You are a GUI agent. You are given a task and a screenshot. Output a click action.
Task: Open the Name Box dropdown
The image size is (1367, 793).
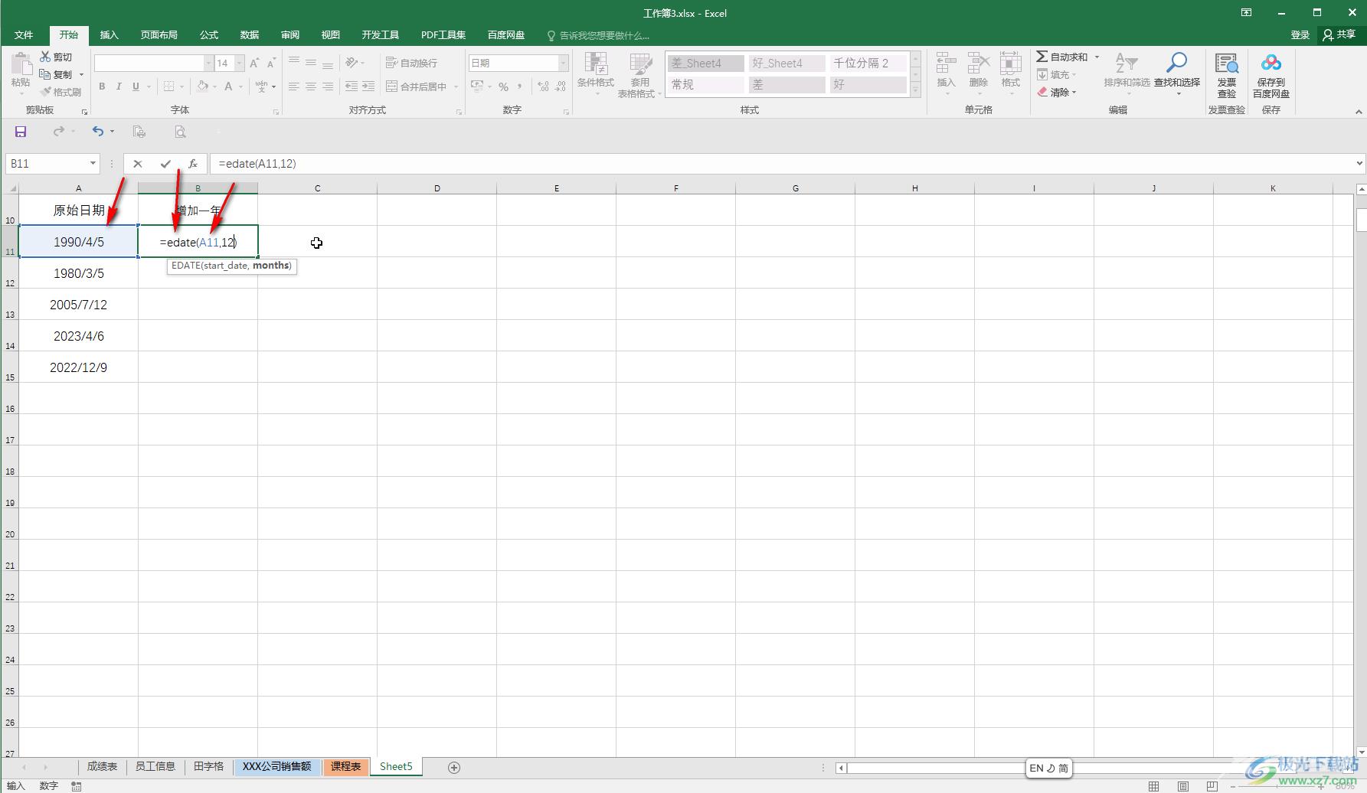(93, 164)
